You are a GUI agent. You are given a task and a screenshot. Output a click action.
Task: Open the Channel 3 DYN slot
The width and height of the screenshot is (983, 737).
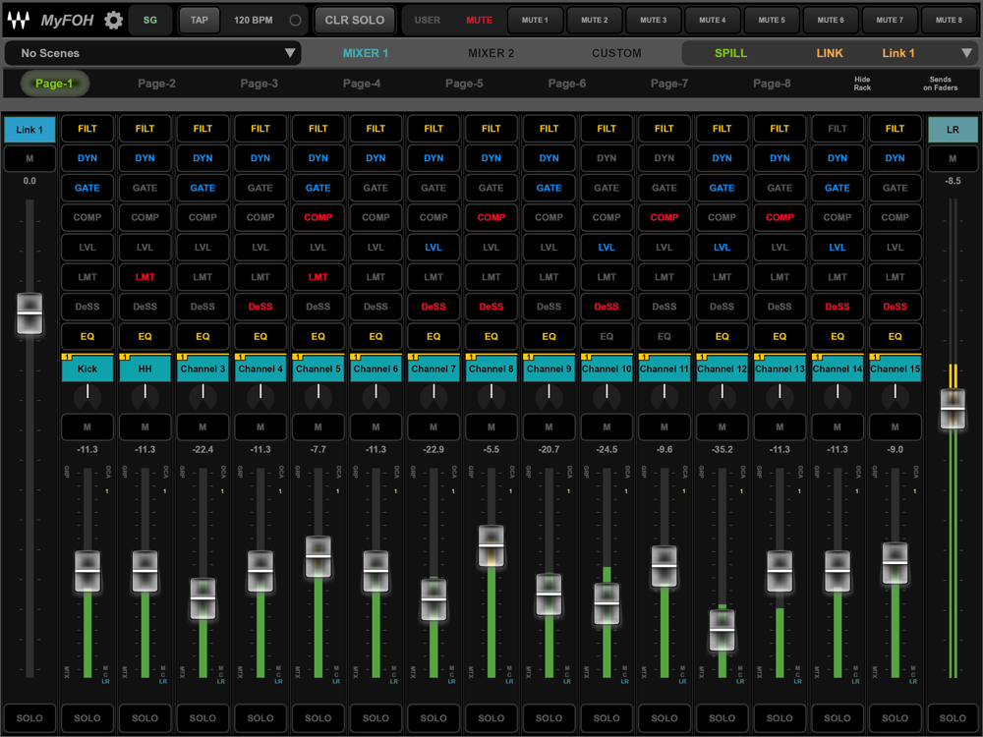pyautogui.click(x=202, y=158)
